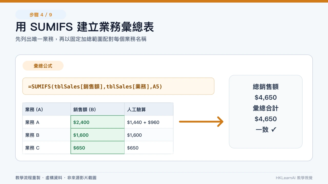The image size is (328, 184).
Task: Select the 彙總公式 label pill
Action: pos(43,66)
